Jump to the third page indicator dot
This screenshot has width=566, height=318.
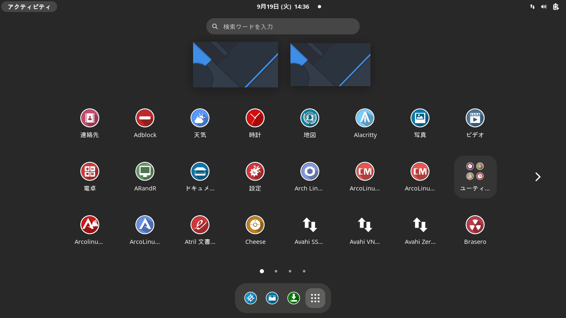[x=290, y=271]
